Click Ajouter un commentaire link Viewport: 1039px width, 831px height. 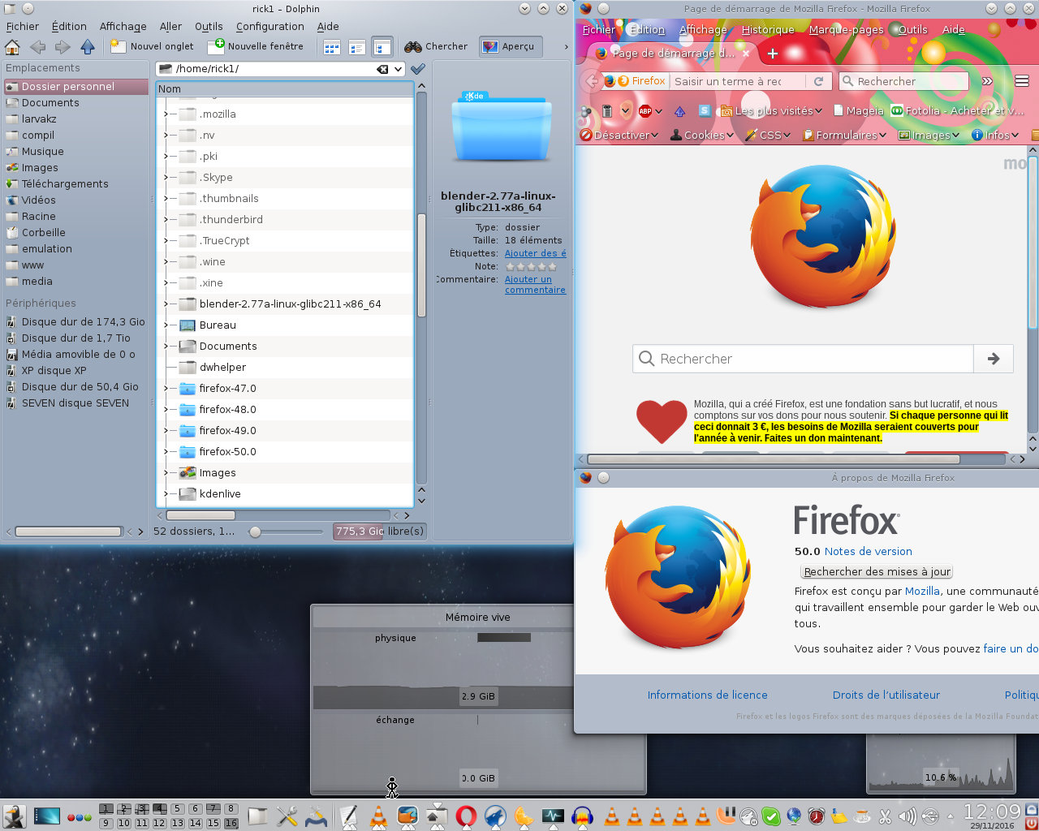coord(535,284)
